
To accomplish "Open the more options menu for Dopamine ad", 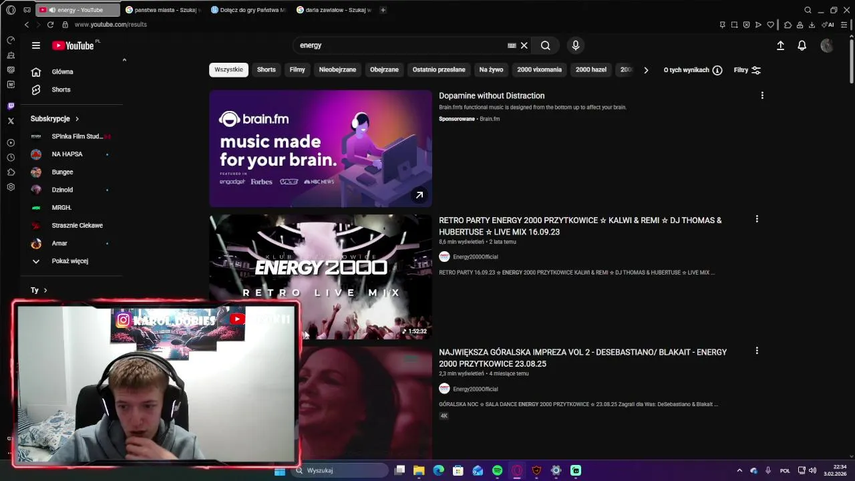I will (x=762, y=96).
